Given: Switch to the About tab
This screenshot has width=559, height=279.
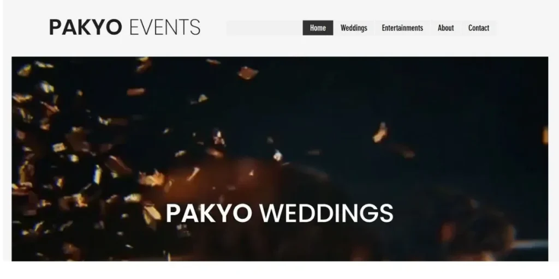Looking at the screenshot, I should click(x=445, y=28).
